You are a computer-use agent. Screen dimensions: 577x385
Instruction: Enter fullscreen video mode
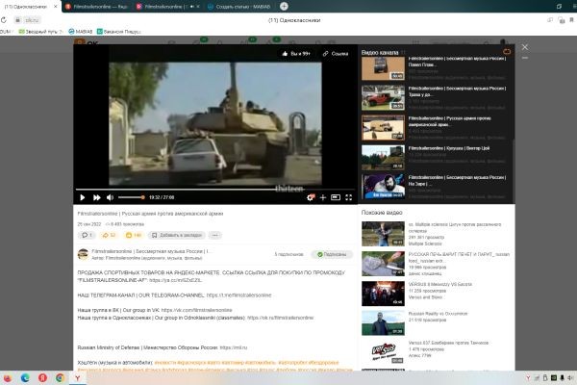coord(348,197)
